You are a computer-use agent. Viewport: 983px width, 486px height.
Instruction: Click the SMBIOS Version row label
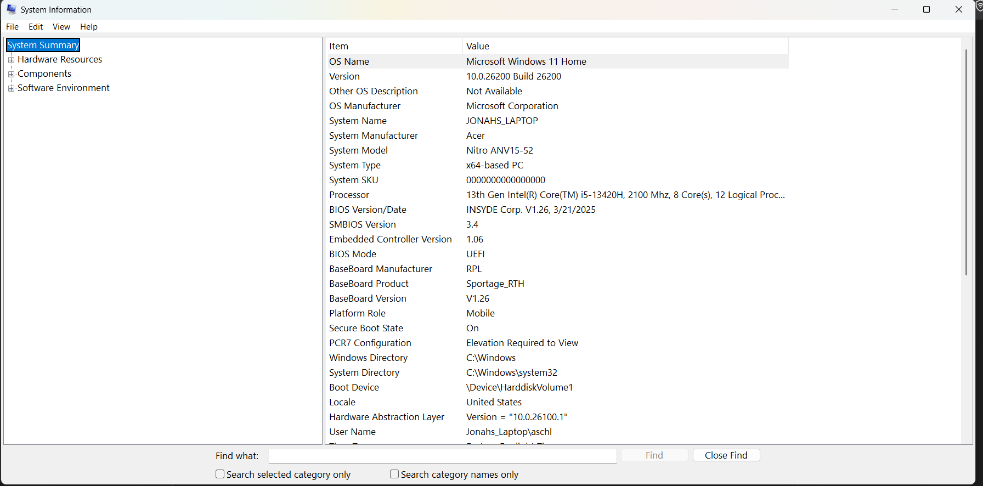pyautogui.click(x=363, y=224)
